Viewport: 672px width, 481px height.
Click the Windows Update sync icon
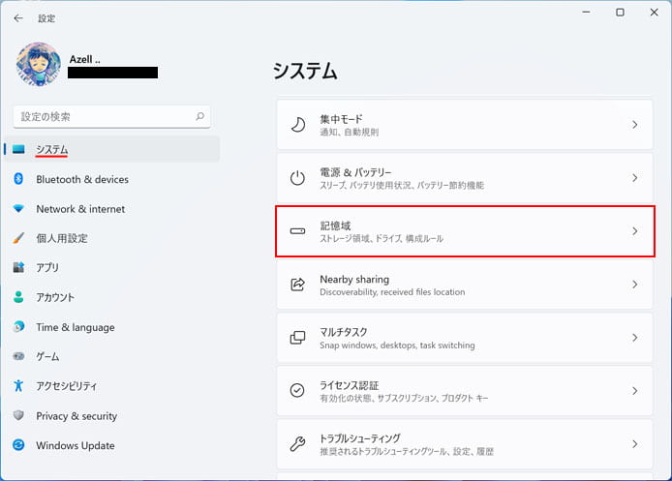pos(18,444)
